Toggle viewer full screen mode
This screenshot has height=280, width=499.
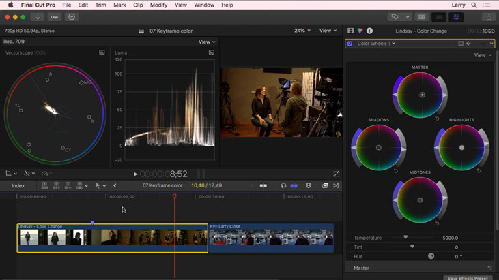click(x=336, y=174)
